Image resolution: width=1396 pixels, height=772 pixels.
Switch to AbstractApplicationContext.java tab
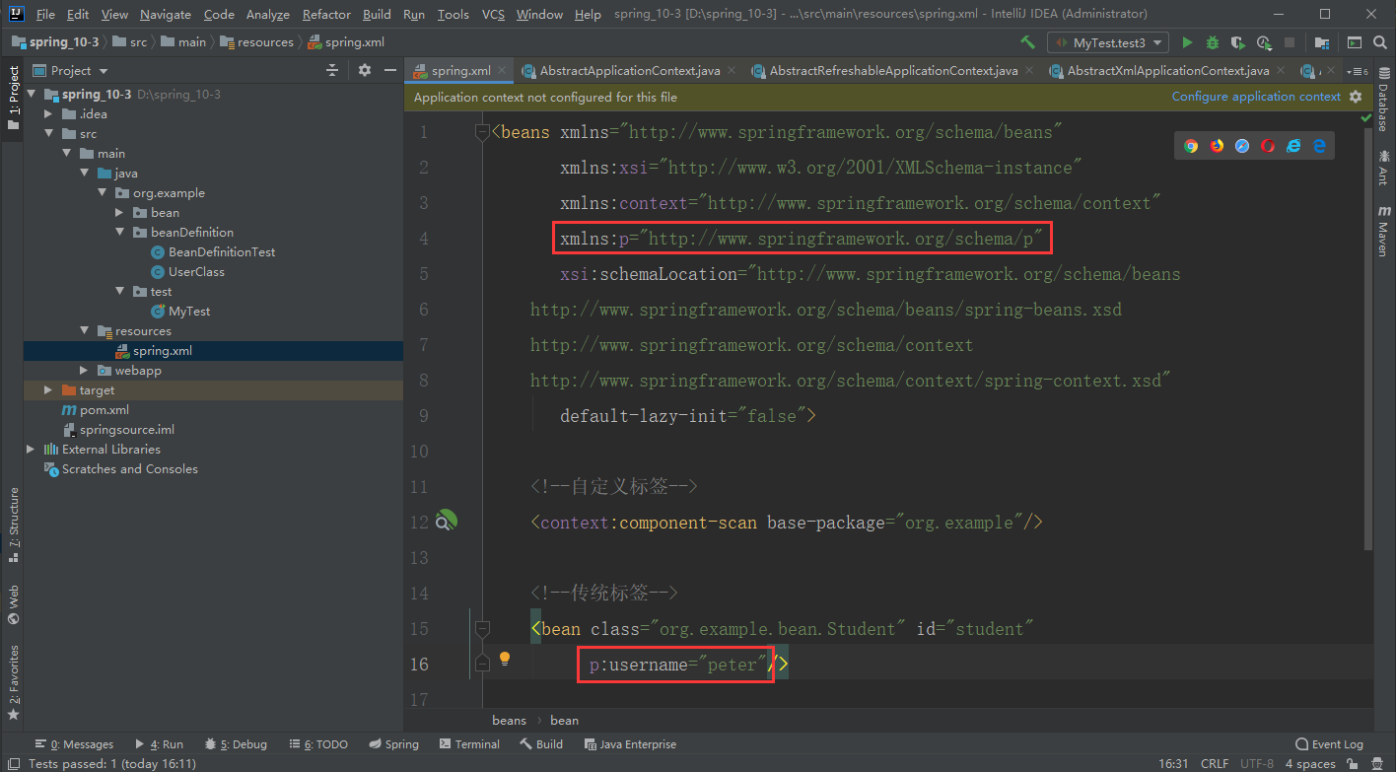pos(629,71)
